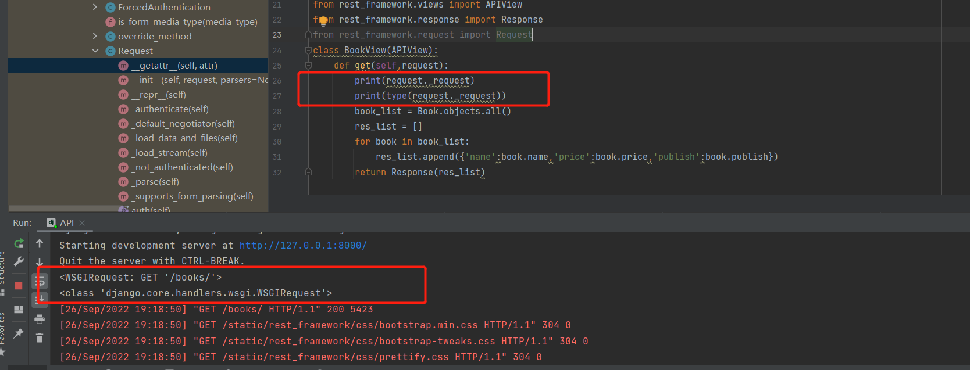Viewport: 970px width, 370px height.
Task: Select Request class in structure tree
Action: pyautogui.click(x=135, y=51)
